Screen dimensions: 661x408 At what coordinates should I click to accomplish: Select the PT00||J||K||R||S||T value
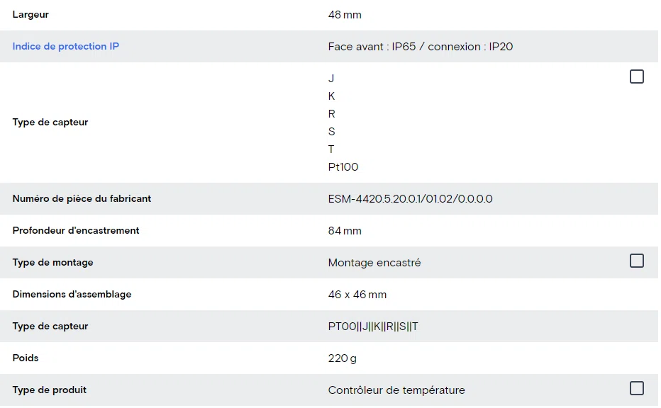click(x=373, y=327)
